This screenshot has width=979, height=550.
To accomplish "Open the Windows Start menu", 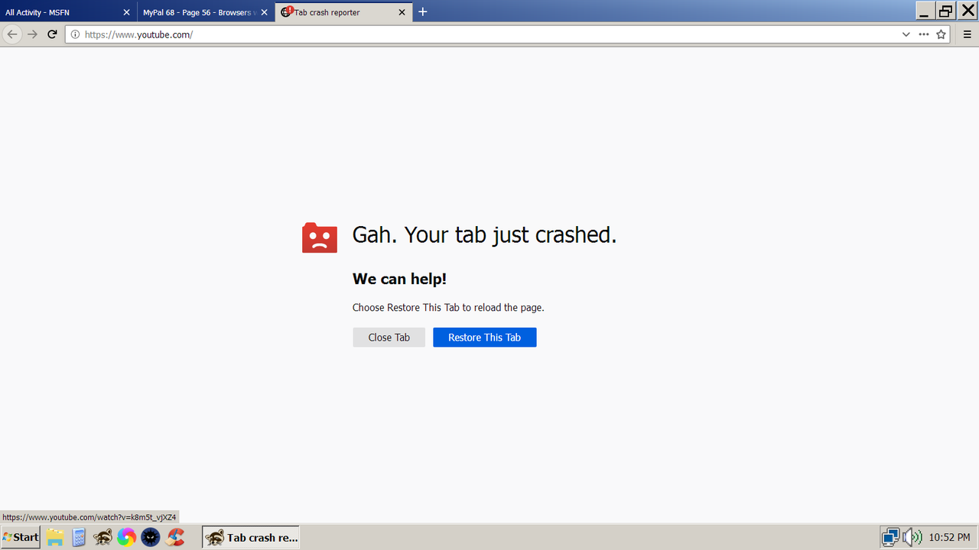I will click(21, 537).
